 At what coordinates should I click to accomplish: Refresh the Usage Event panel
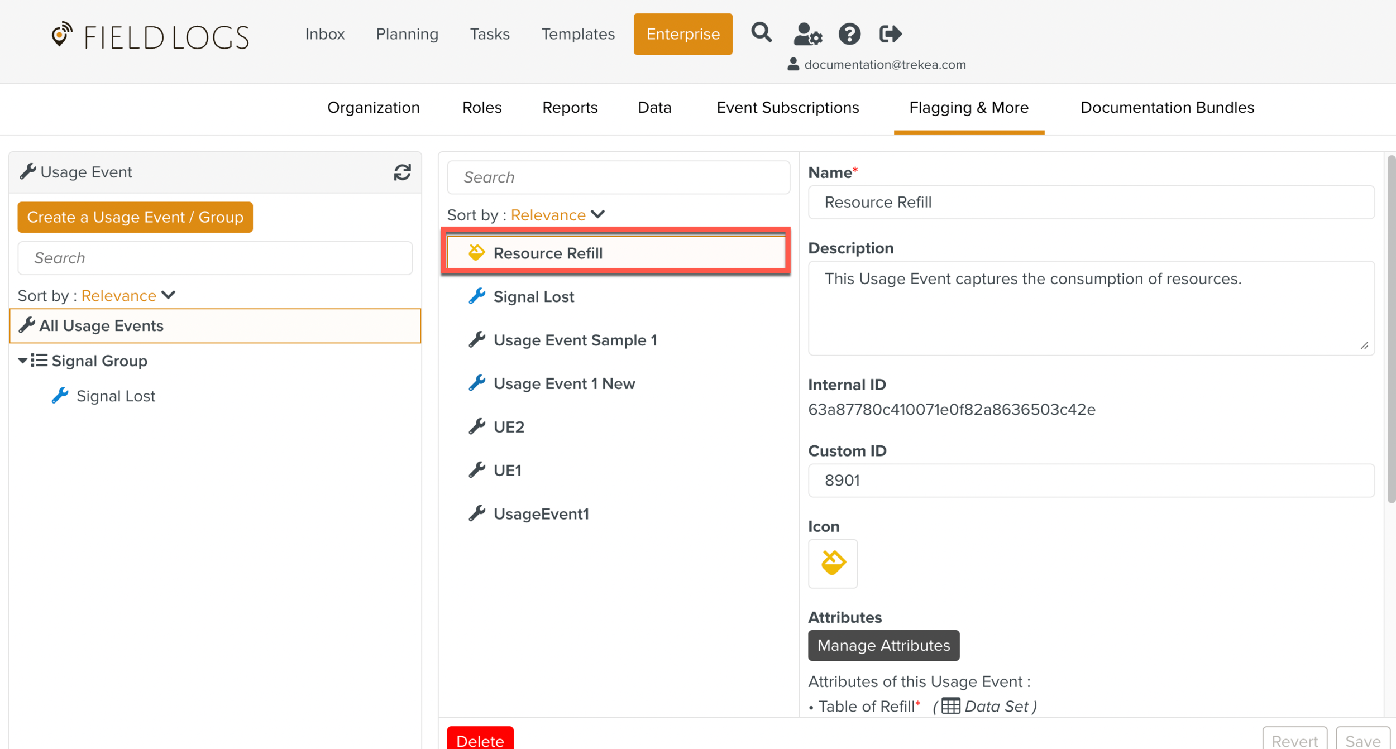(x=402, y=172)
